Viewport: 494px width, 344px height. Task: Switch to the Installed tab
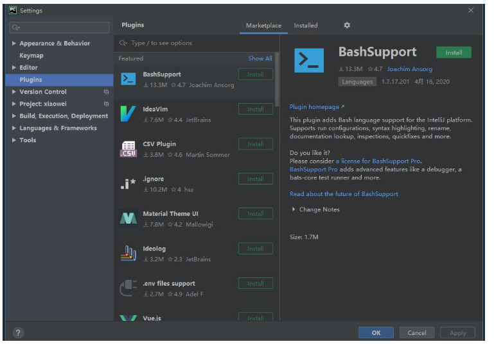click(x=306, y=26)
